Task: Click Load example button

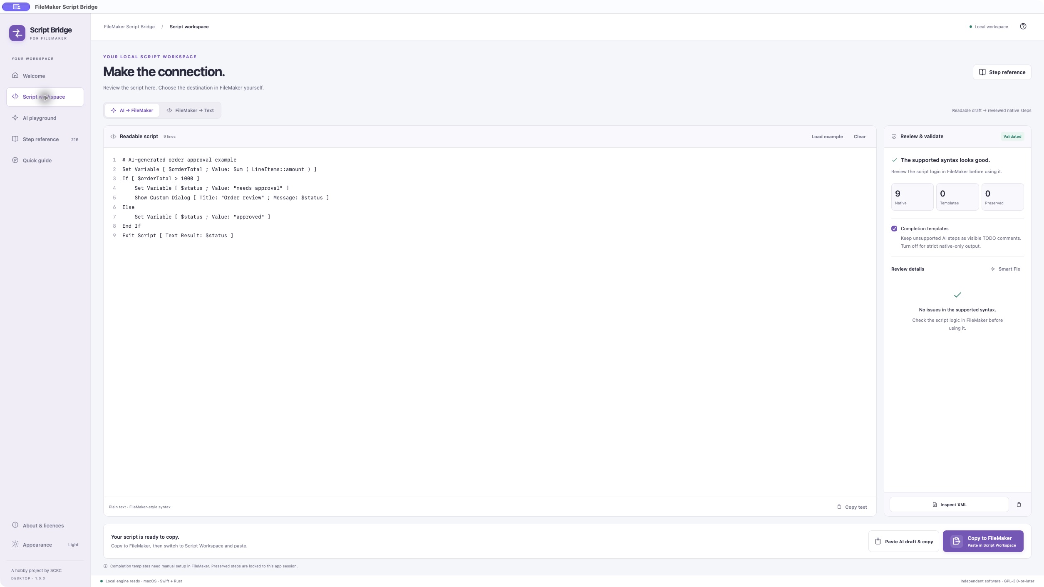Action: coord(827,137)
